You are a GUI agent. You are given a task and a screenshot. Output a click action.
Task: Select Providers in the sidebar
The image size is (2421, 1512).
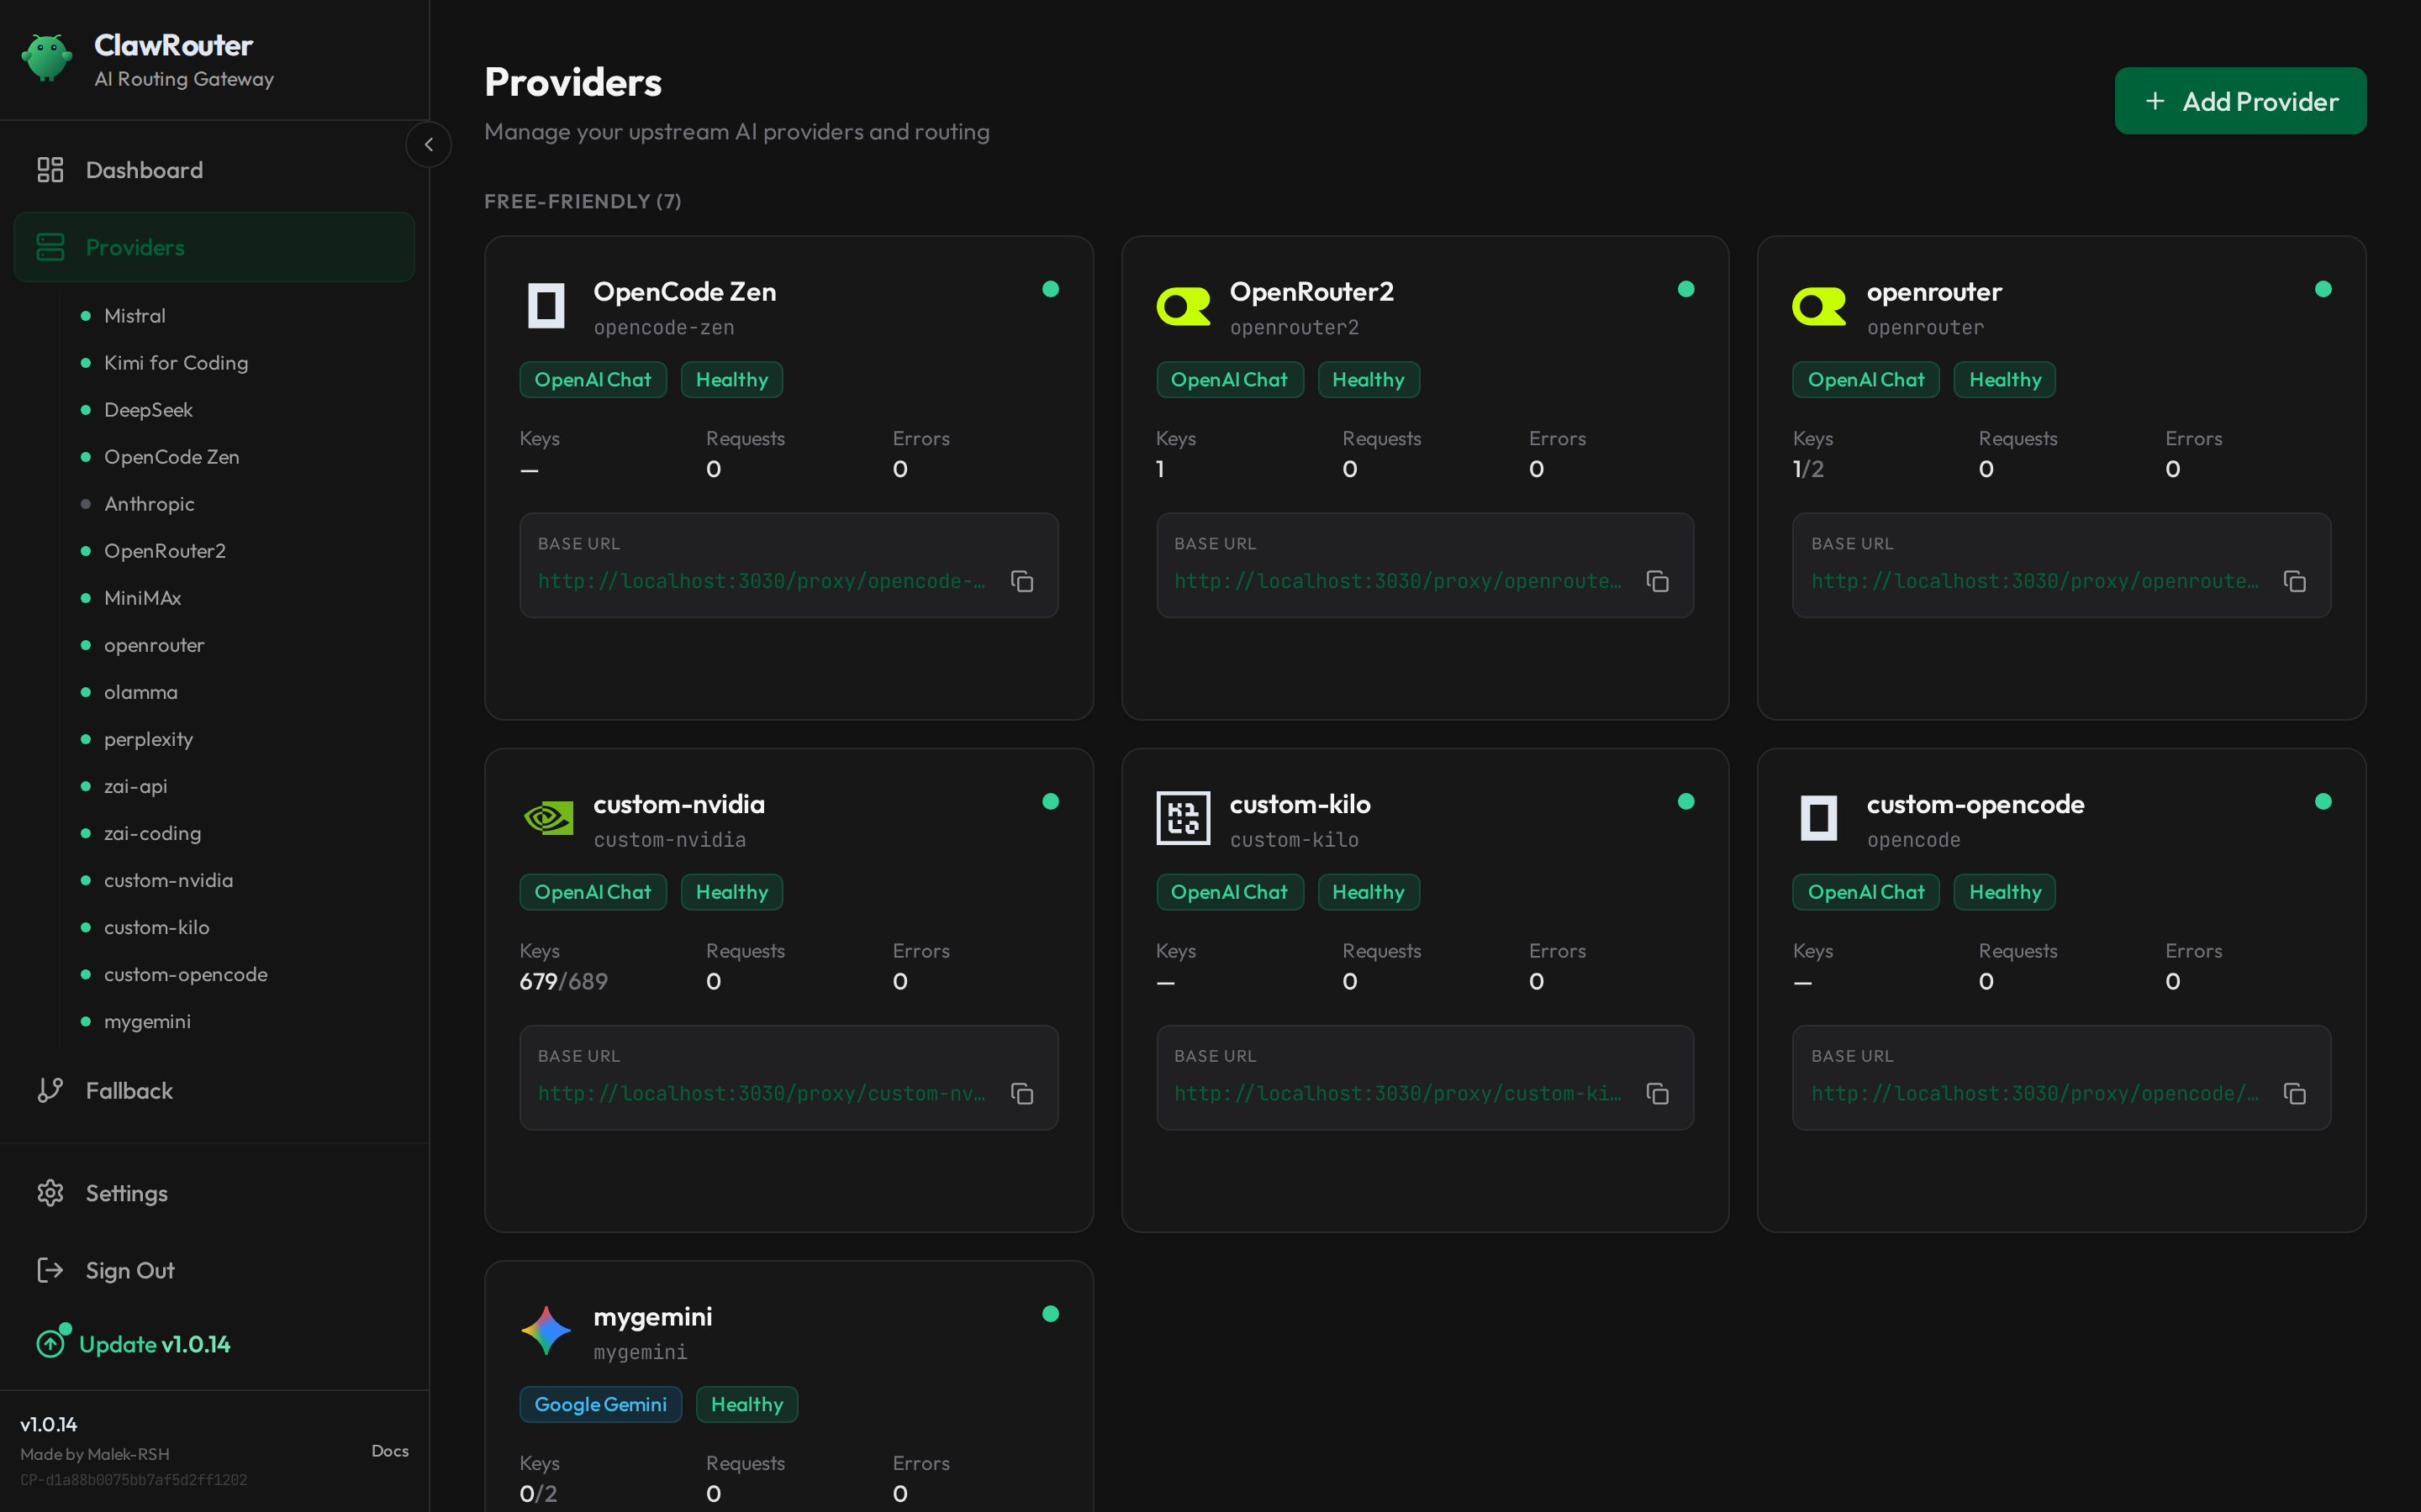pos(214,247)
